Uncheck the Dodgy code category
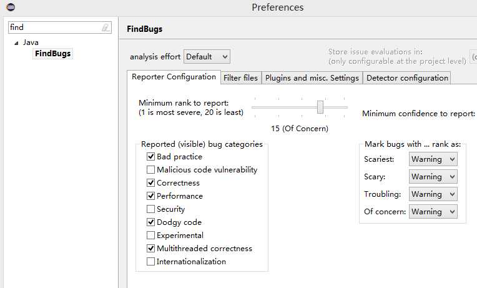 pos(150,222)
